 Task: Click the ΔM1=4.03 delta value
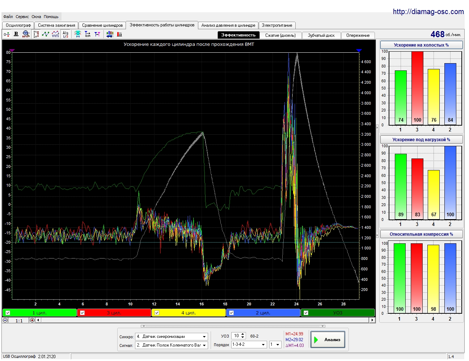click(295, 345)
